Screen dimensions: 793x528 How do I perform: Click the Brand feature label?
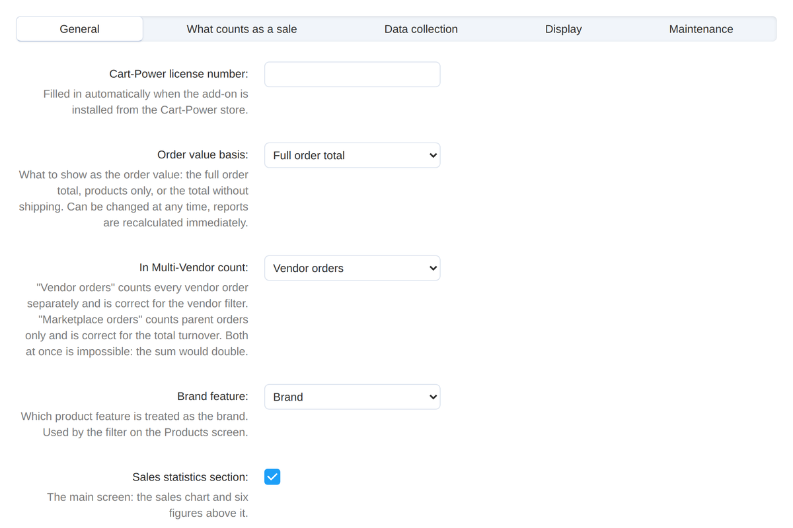click(x=213, y=396)
